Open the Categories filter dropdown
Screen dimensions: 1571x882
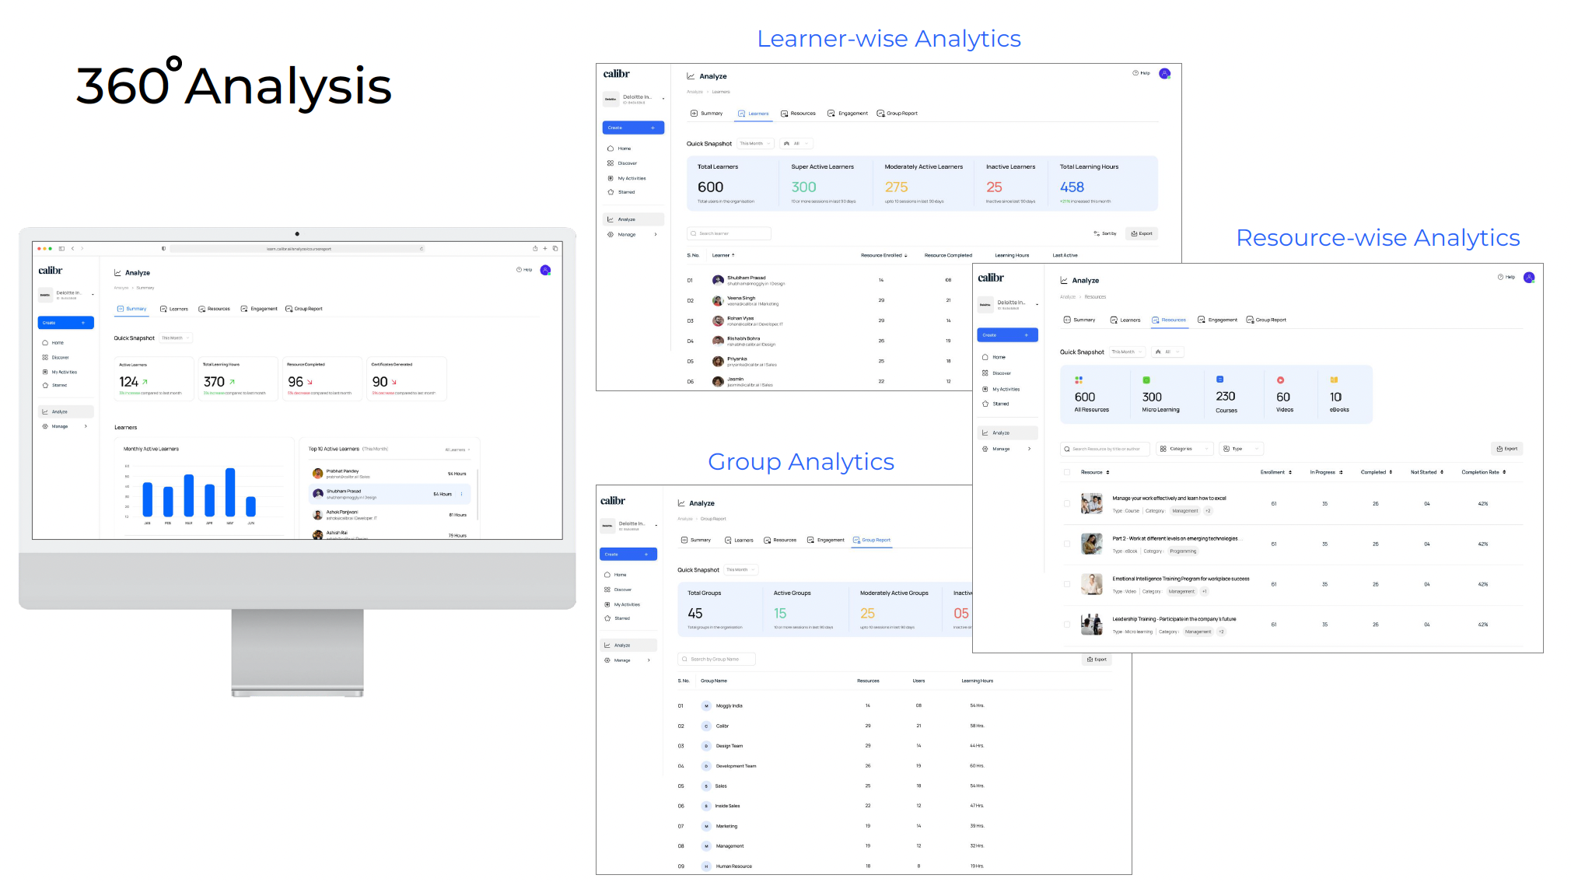tap(1184, 449)
